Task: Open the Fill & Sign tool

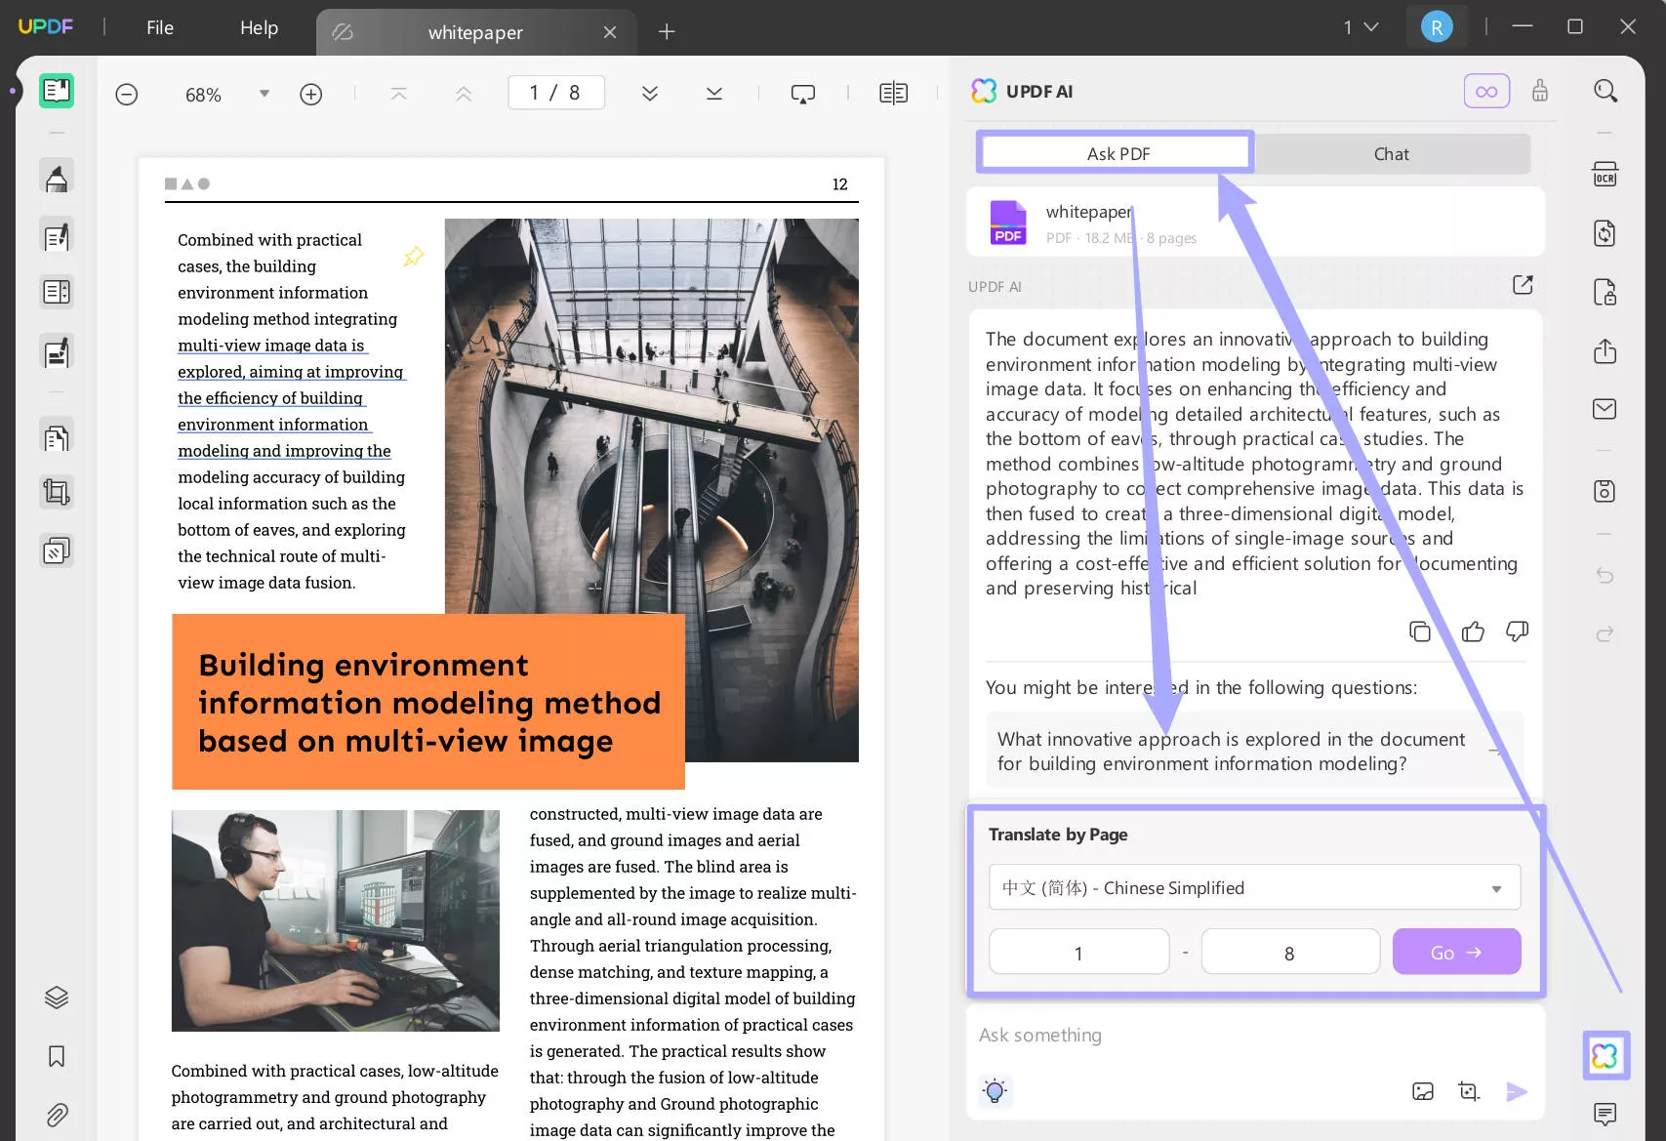Action: (x=57, y=351)
